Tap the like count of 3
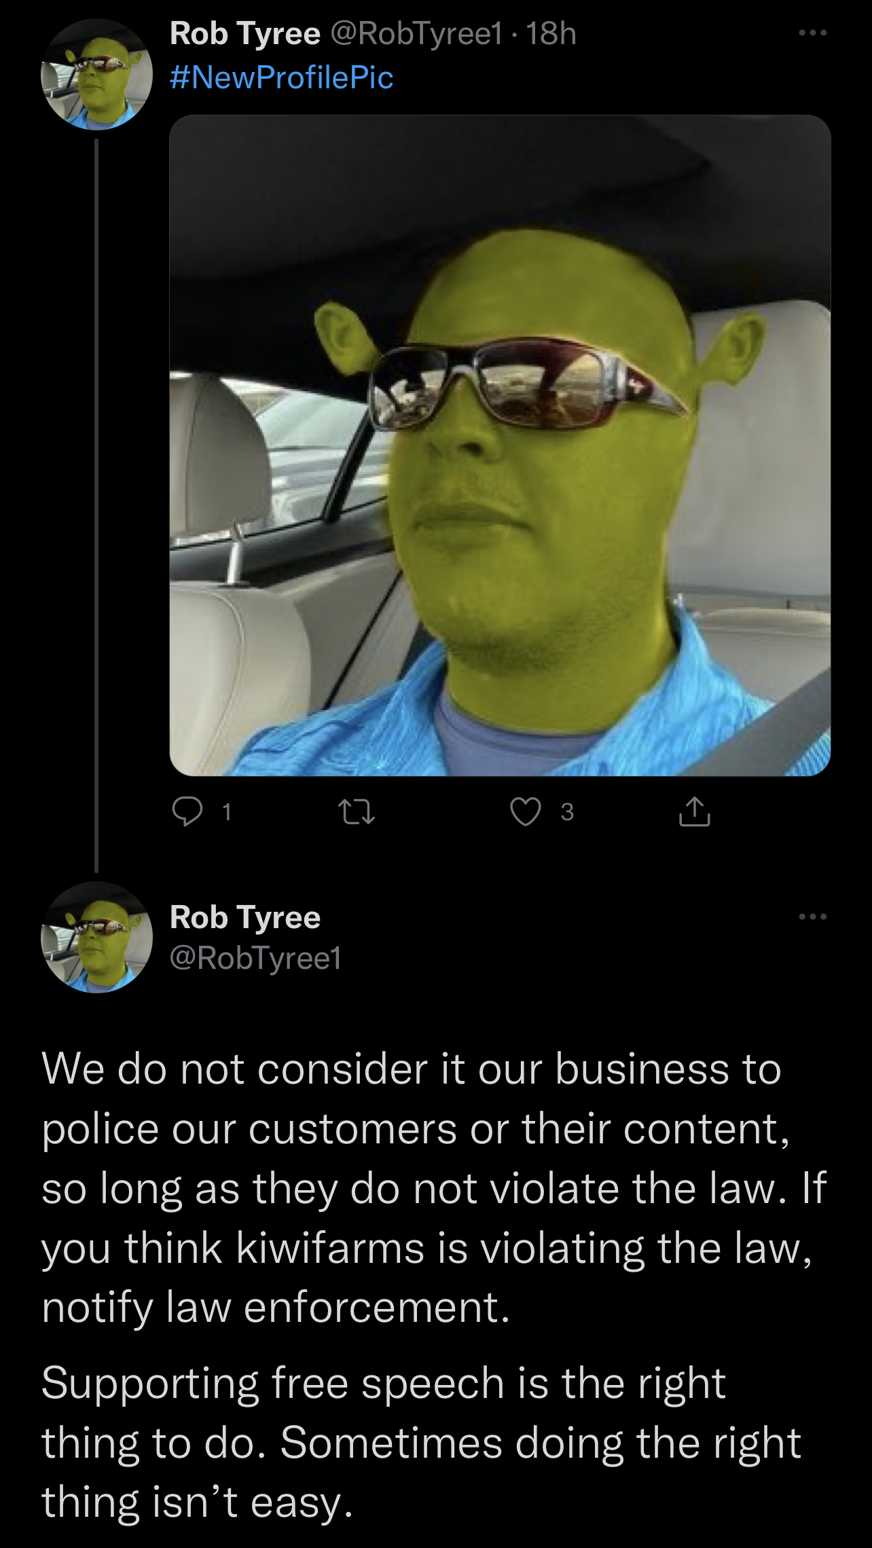Image resolution: width=872 pixels, height=1548 pixels. pos(567,812)
